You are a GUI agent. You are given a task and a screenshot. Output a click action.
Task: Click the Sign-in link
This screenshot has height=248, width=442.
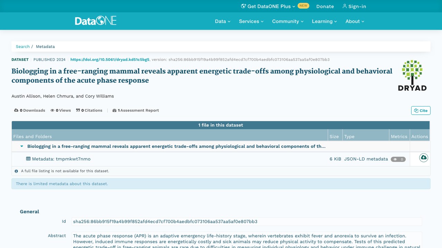point(354,6)
